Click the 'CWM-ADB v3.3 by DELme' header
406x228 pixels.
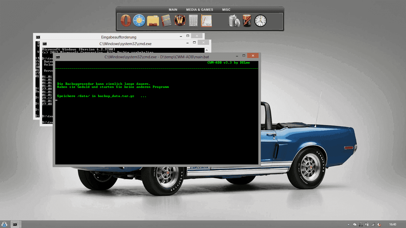[229, 63]
